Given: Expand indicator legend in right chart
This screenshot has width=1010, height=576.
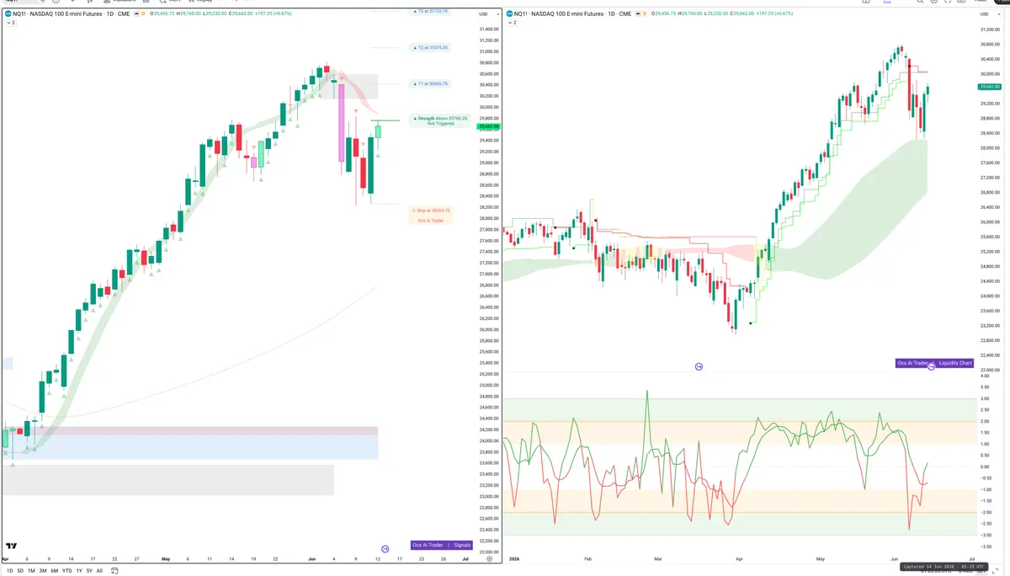Looking at the screenshot, I should [511, 23].
